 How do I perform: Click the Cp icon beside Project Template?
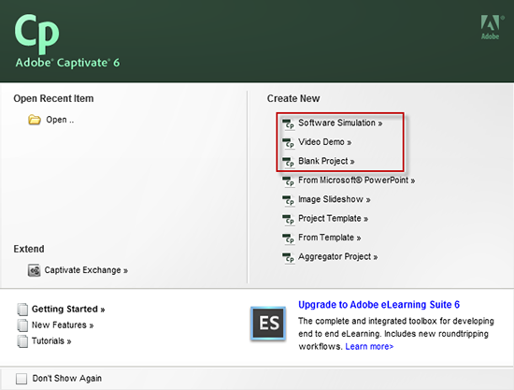289,219
